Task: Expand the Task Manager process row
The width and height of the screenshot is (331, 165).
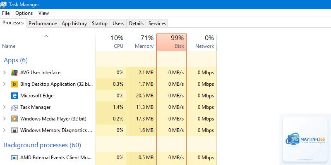Action: pyautogui.click(x=5, y=107)
